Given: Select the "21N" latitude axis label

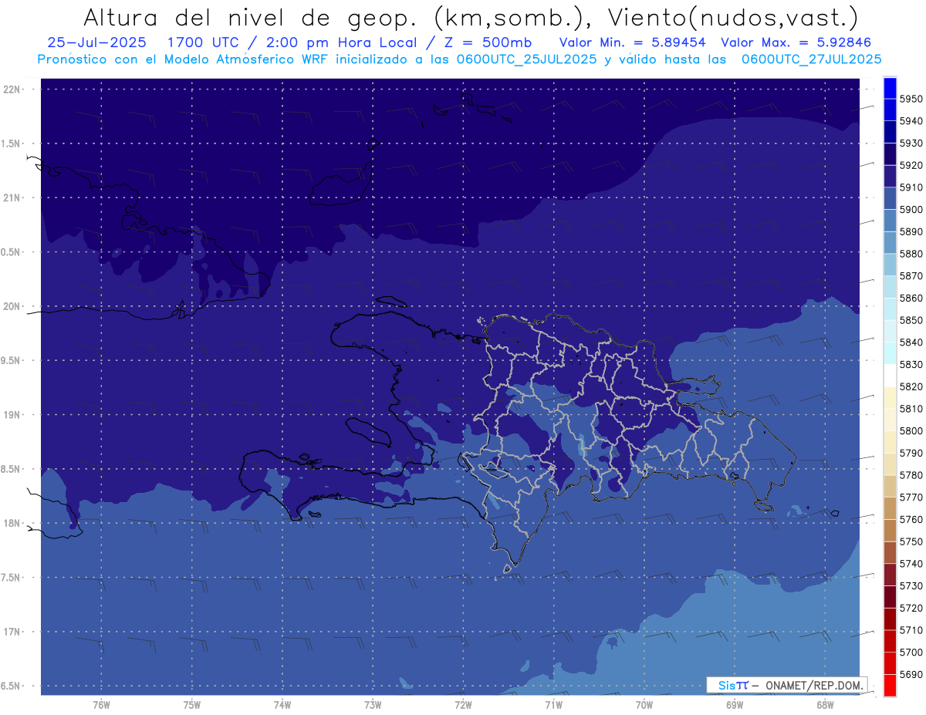Looking at the screenshot, I should point(12,198).
